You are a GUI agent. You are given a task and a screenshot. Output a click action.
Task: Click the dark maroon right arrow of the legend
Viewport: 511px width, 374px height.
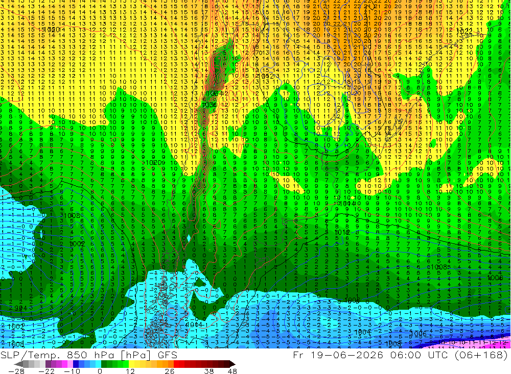click(232, 364)
